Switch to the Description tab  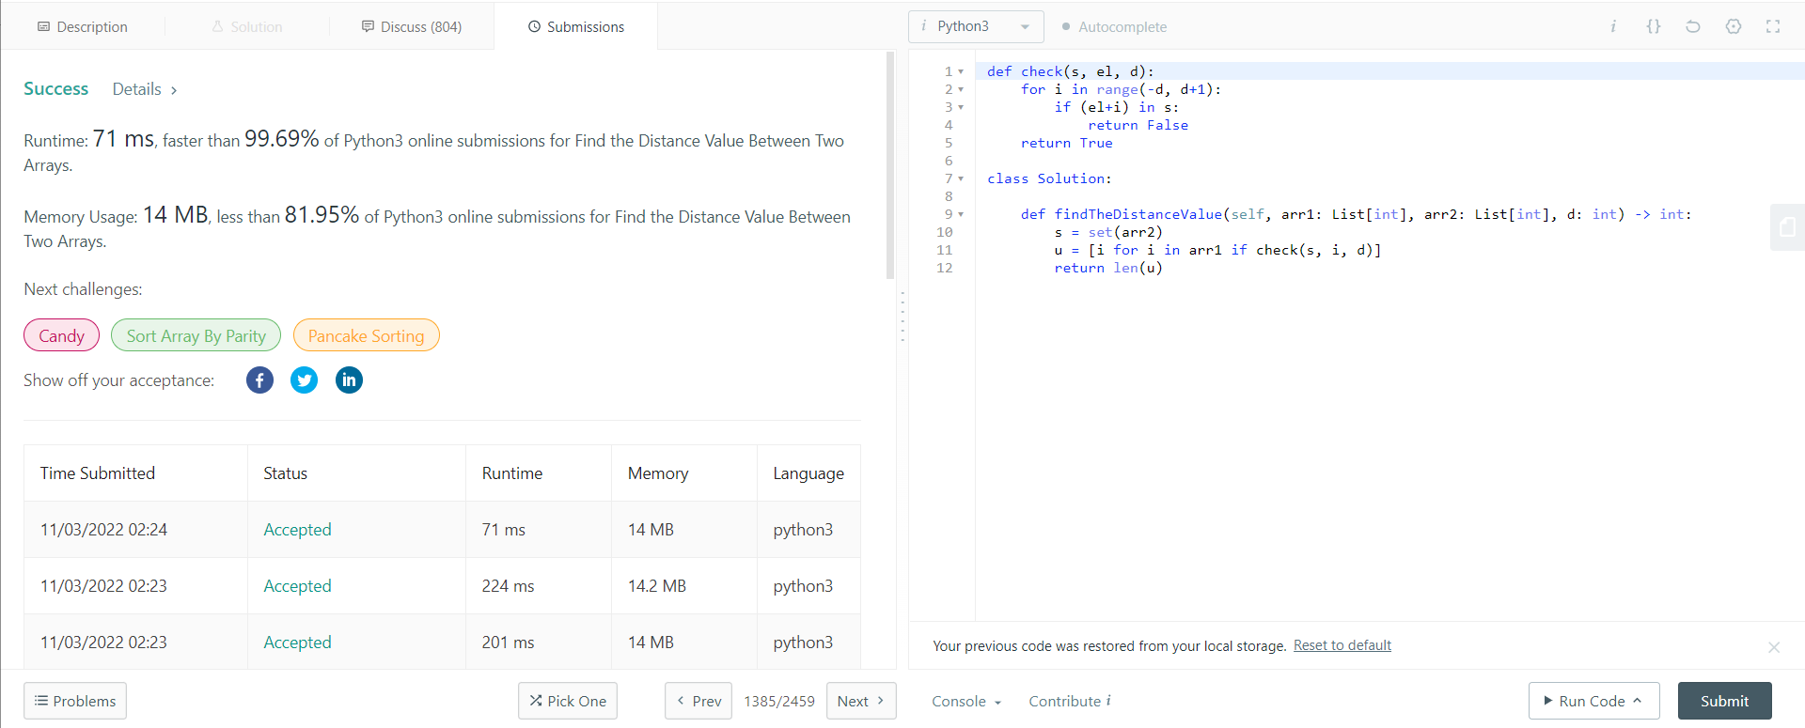tap(83, 26)
